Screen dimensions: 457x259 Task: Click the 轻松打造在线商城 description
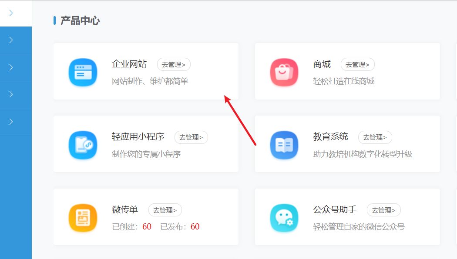344,81
